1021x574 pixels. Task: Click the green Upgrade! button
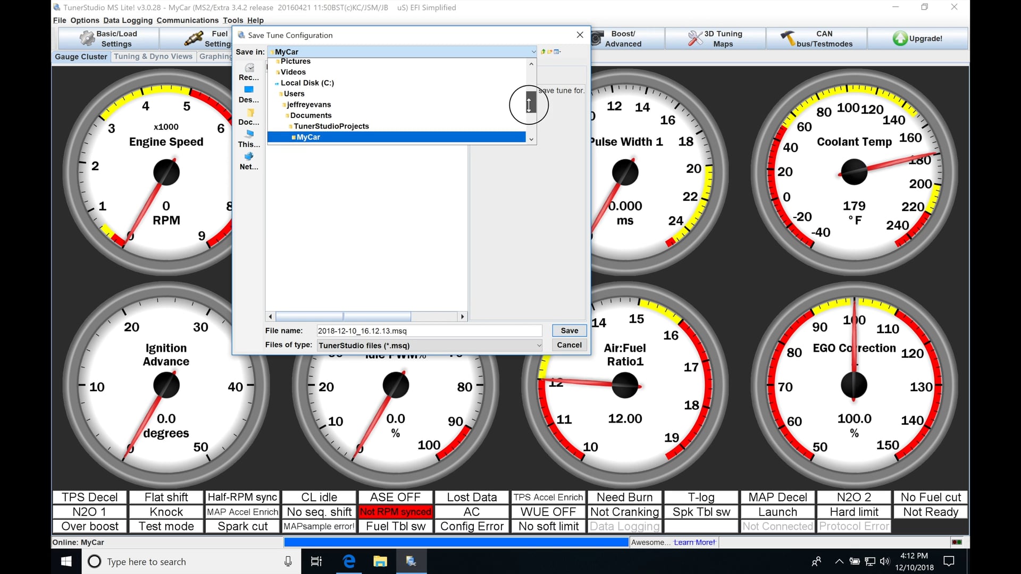(x=917, y=38)
